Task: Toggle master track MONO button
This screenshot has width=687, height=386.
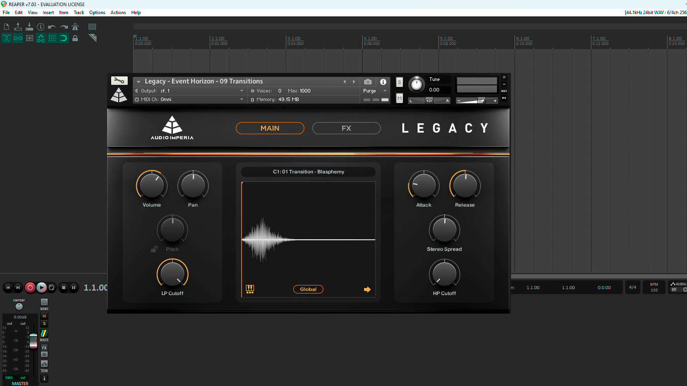Action: coord(44,303)
